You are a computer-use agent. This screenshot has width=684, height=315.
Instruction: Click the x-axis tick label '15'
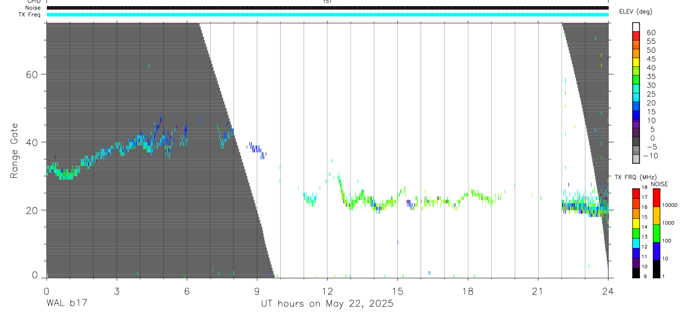pyautogui.click(x=398, y=291)
